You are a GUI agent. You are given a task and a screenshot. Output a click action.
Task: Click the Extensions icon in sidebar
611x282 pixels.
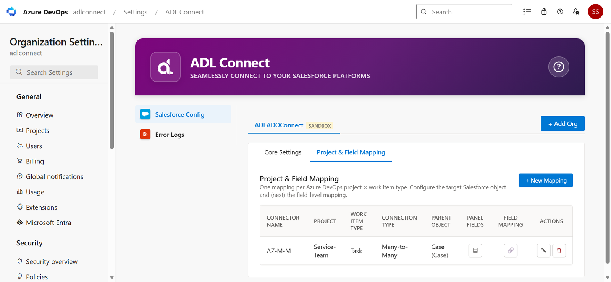[x=19, y=207]
